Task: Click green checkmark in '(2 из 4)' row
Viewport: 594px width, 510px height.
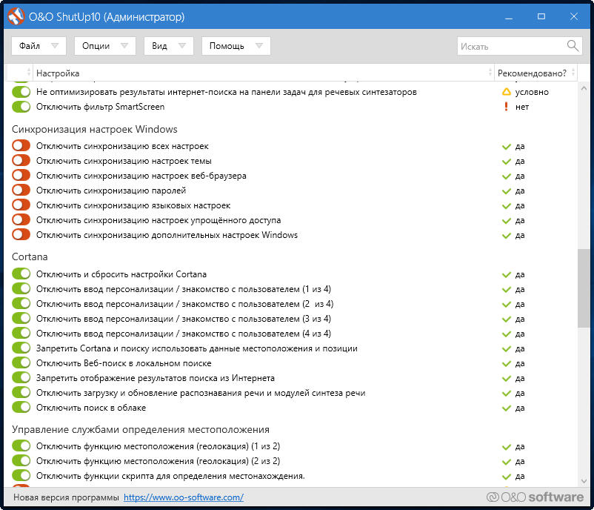Action: 506,304
